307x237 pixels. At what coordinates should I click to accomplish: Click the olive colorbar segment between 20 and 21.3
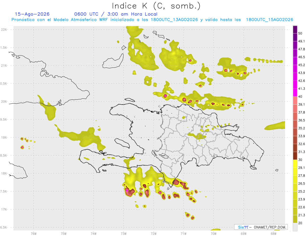point(295,219)
